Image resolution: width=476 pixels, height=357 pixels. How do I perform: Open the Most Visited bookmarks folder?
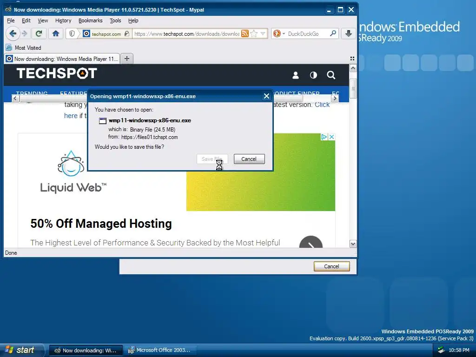pos(23,48)
